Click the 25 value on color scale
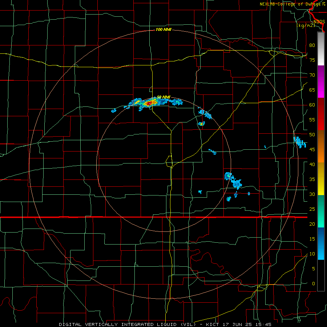 312,209
